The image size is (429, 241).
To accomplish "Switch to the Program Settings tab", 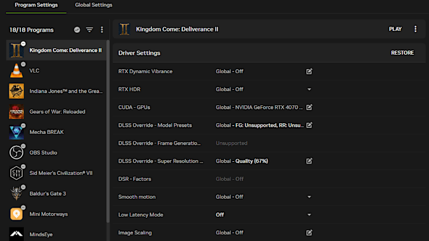I will tap(36, 5).
